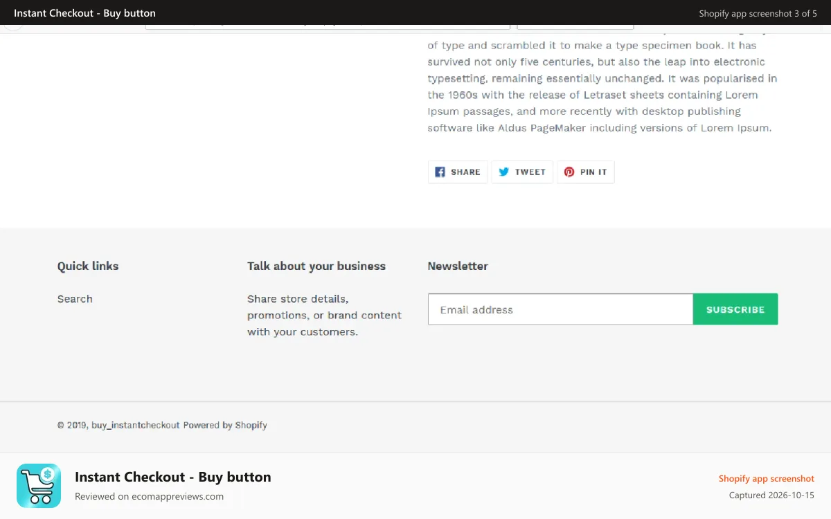The image size is (831, 519).
Task: Click the Instant Checkout - Buy button footer title
Action: click(x=173, y=477)
